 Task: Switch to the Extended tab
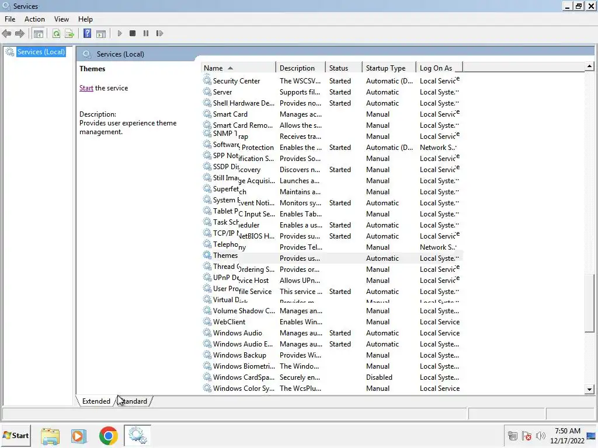click(96, 401)
